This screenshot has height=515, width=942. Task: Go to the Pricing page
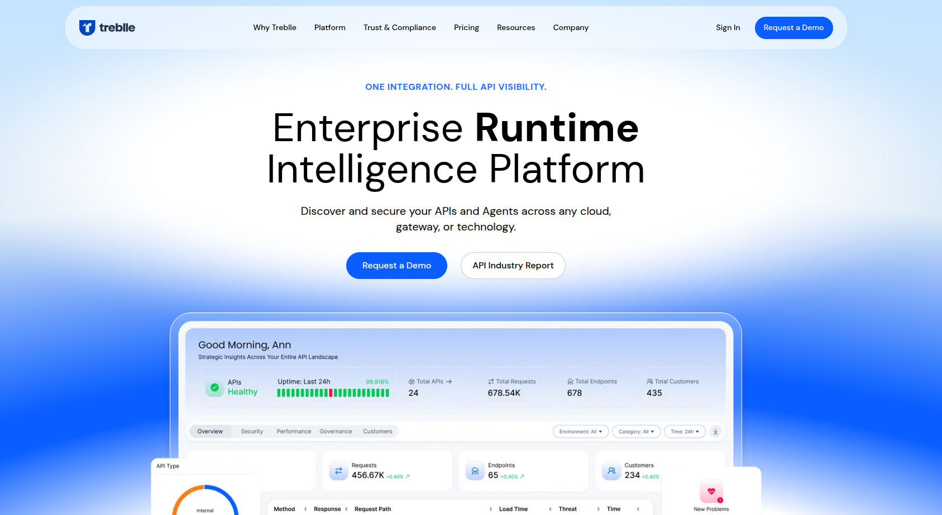click(x=466, y=27)
